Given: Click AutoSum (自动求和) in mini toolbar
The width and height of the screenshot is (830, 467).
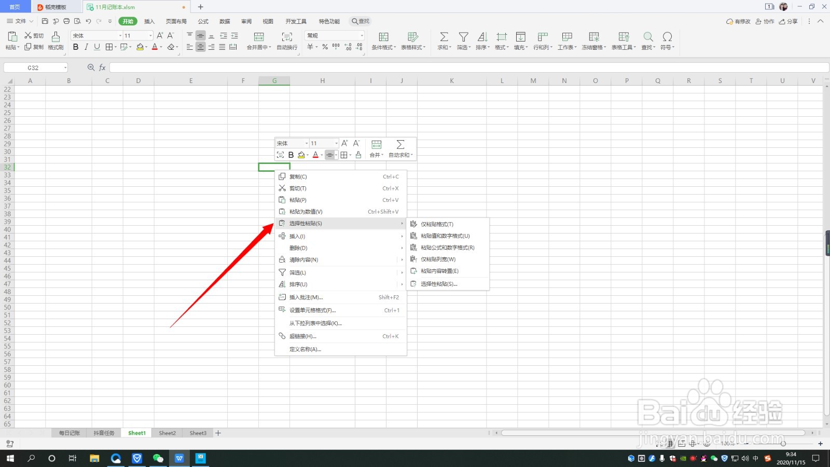Looking at the screenshot, I should pos(401,148).
